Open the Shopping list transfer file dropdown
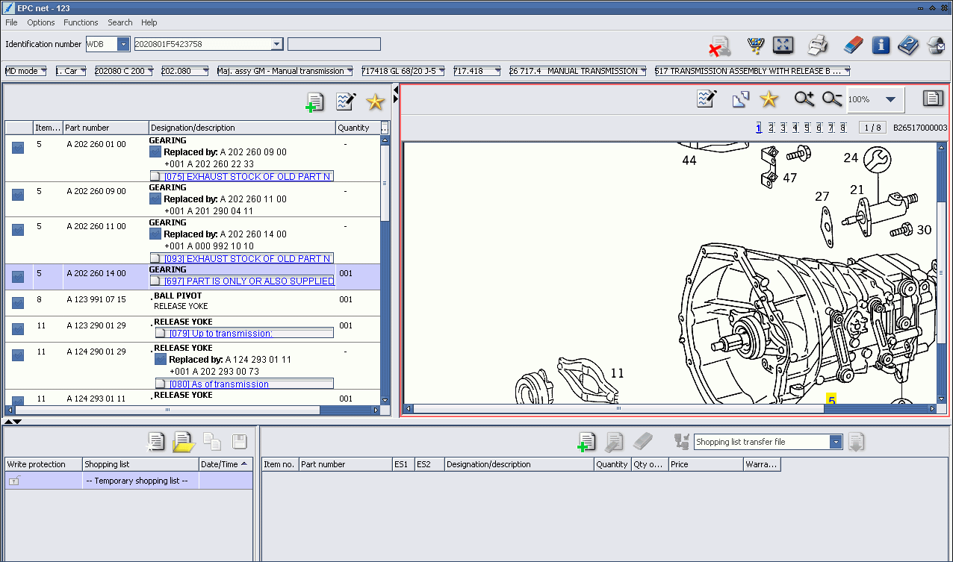 (836, 442)
